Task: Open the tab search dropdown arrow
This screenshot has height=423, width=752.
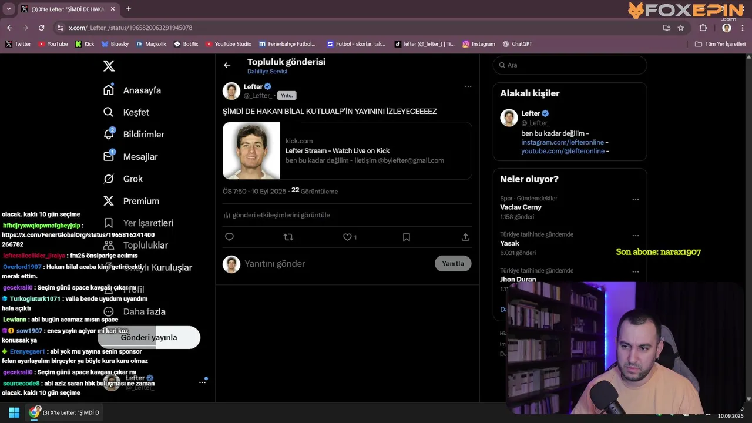Action: (x=9, y=9)
